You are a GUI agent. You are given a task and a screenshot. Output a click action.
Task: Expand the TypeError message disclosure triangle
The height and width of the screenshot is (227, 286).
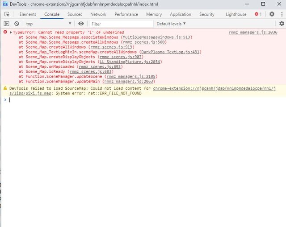11,33
